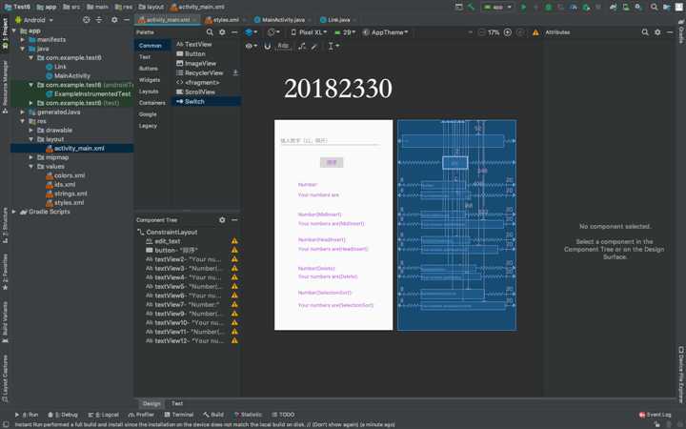Screen dimensions: 686x429
Task: Open the Profiler tool window
Action: [141, 415]
